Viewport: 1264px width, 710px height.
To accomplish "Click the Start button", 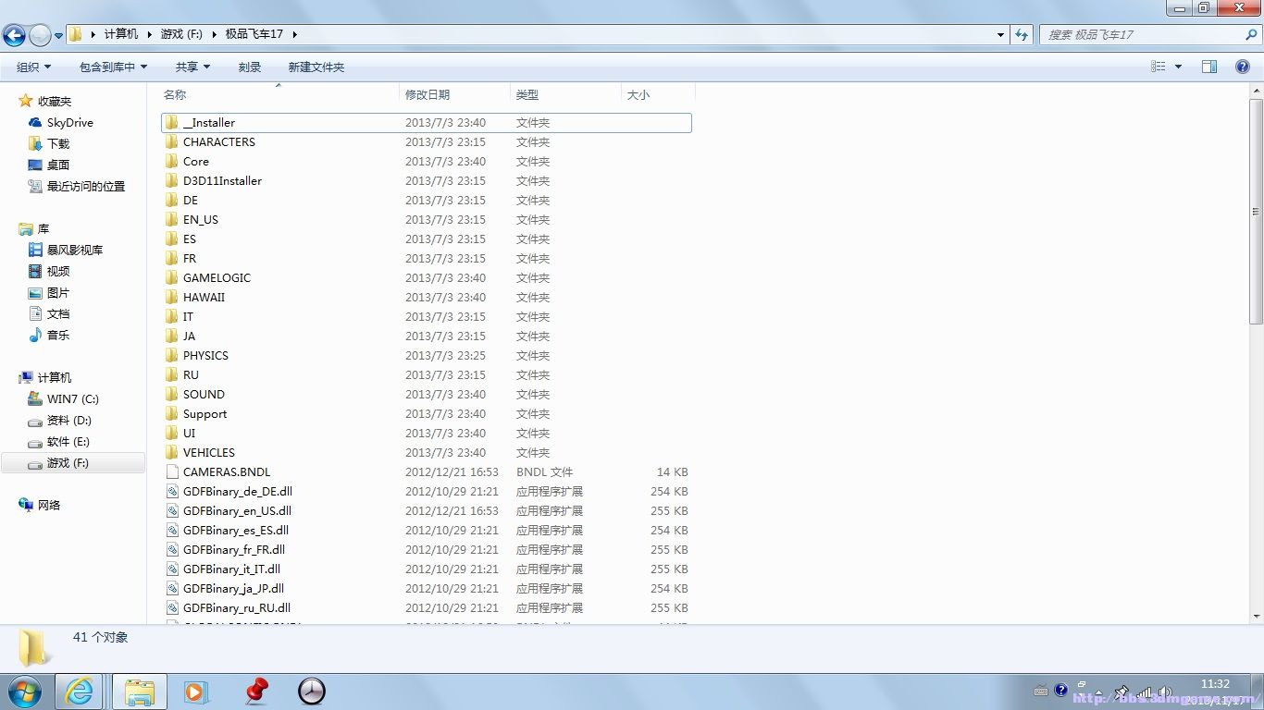I will click(x=22, y=691).
